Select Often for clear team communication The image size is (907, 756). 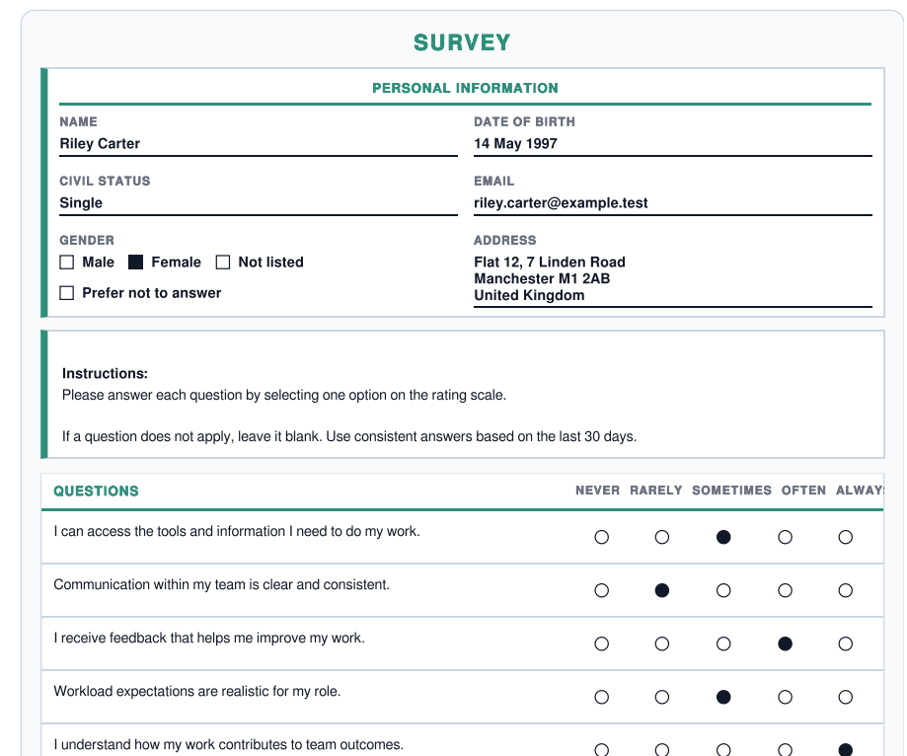(x=786, y=591)
